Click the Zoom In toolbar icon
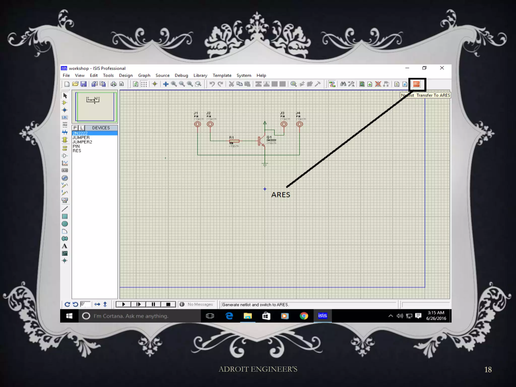Viewport: 516px width, 387px height. pyautogui.click(x=174, y=84)
